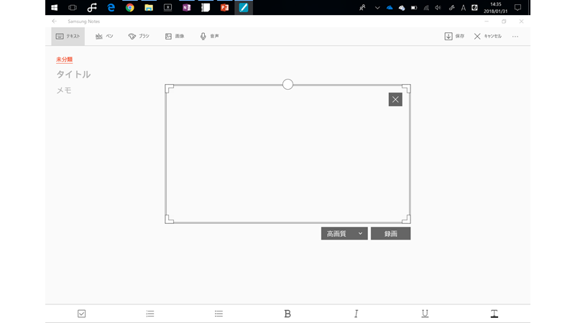Focus the タイトル title field
Image resolution: width=575 pixels, height=323 pixels.
click(73, 75)
